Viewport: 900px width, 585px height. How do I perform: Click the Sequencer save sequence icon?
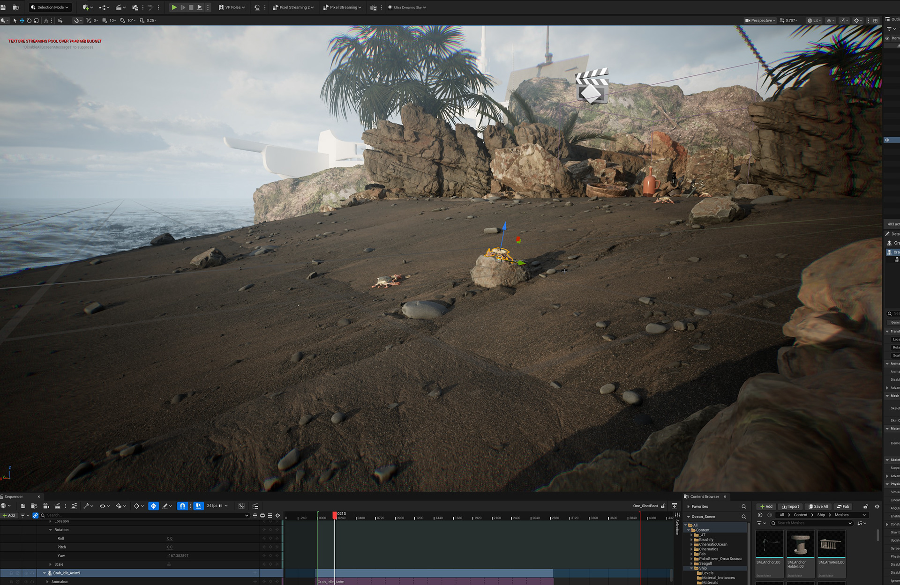[x=22, y=506]
